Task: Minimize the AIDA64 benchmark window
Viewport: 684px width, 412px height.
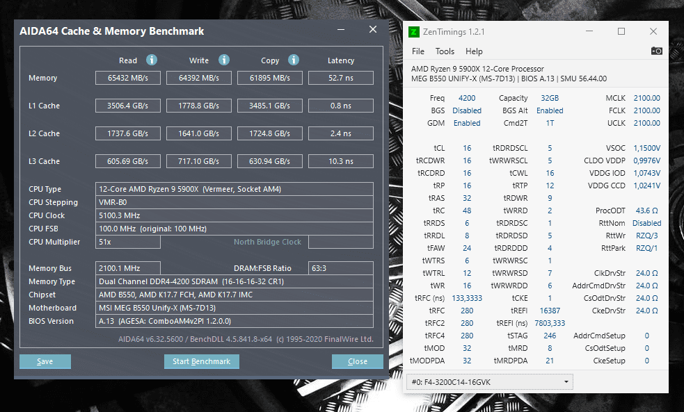Action: point(341,30)
